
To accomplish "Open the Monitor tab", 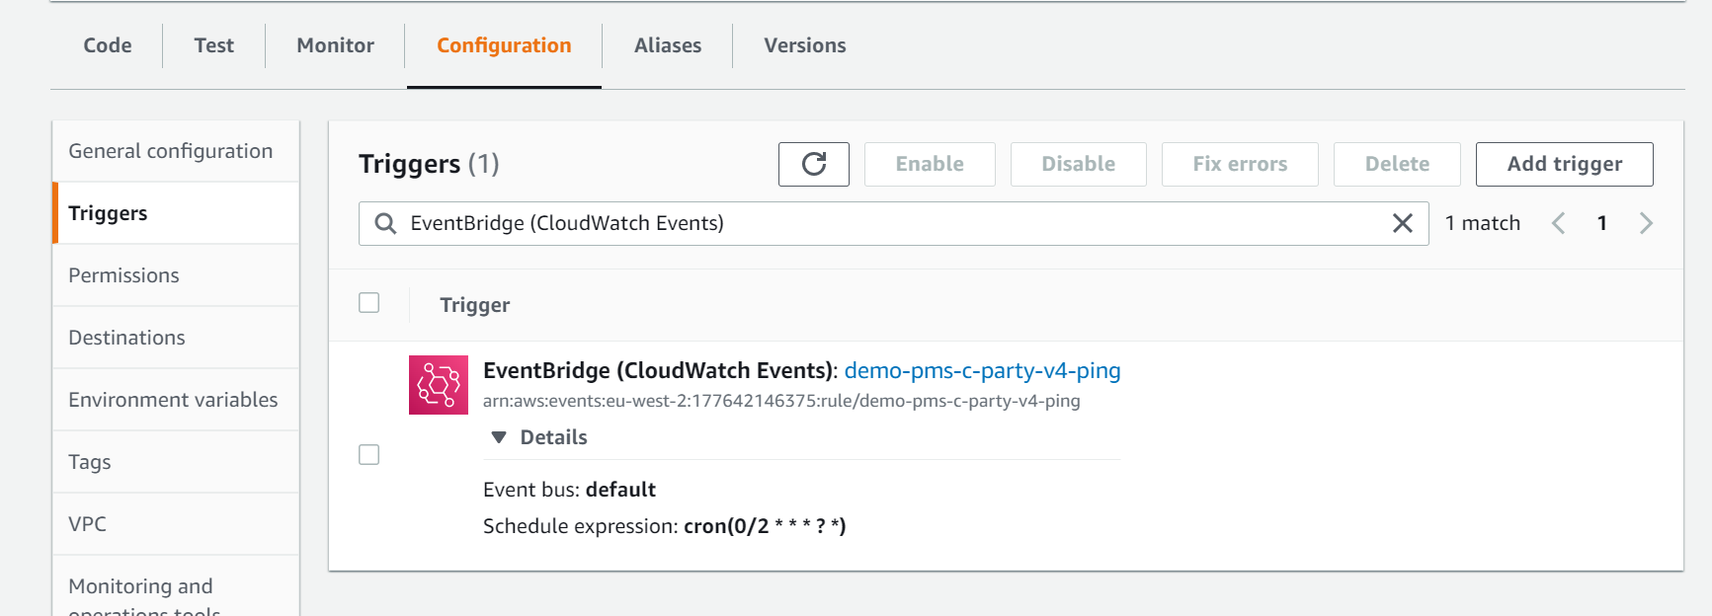I will [x=335, y=45].
